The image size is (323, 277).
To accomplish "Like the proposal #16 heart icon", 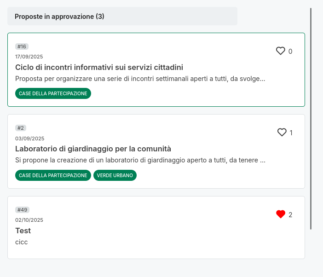I will [281, 51].
